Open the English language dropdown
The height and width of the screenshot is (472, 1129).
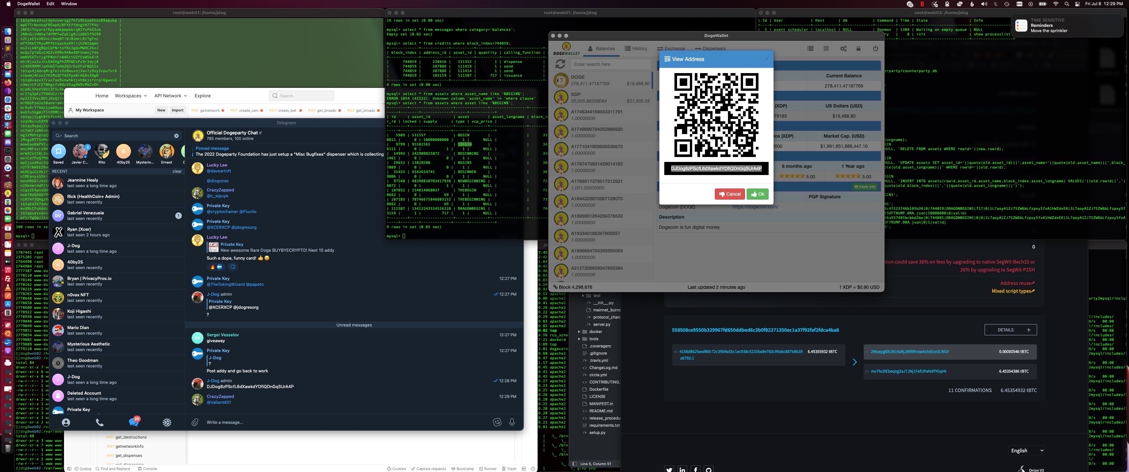(x=1027, y=451)
